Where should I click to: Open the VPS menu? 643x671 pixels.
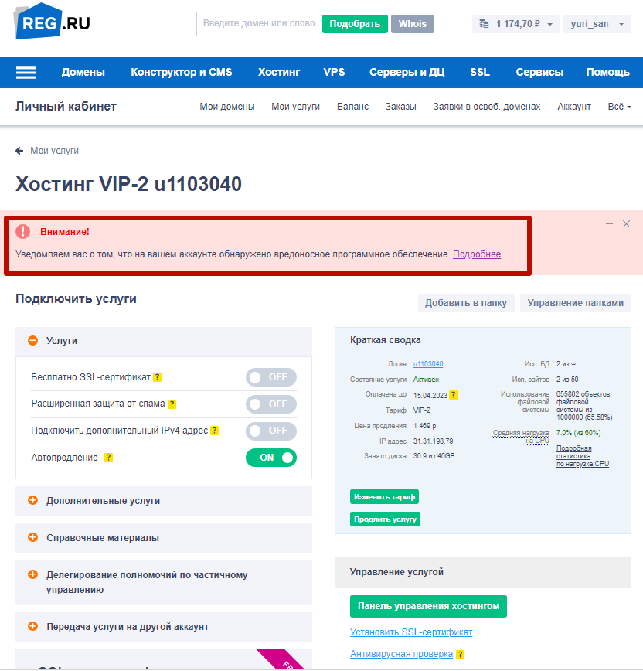coord(334,73)
